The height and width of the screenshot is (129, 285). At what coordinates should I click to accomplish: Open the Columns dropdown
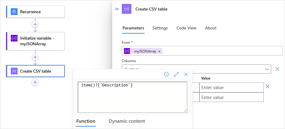[x=267, y=69]
